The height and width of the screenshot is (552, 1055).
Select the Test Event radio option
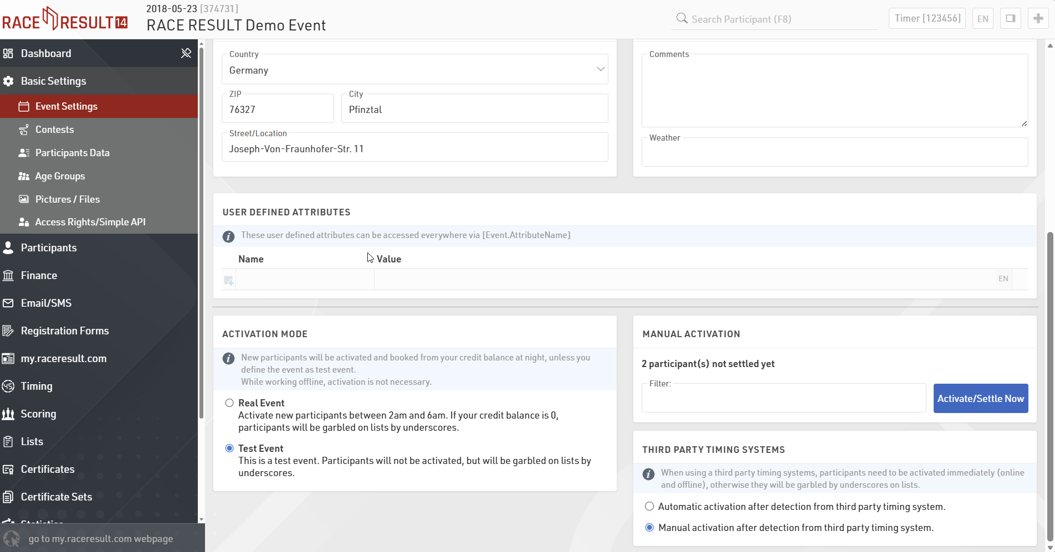point(229,448)
